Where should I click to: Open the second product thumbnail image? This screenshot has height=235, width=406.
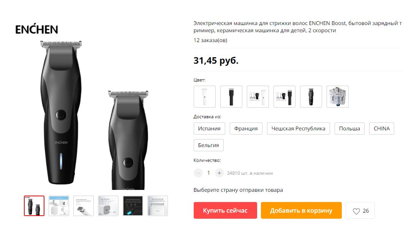(x=59, y=206)
